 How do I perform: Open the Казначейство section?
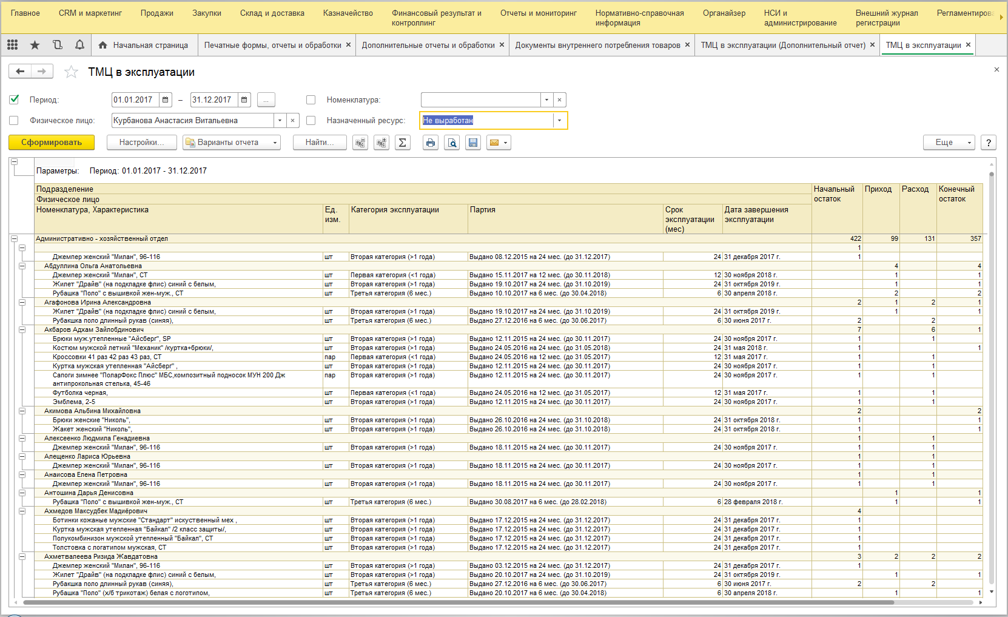[348, 13]
